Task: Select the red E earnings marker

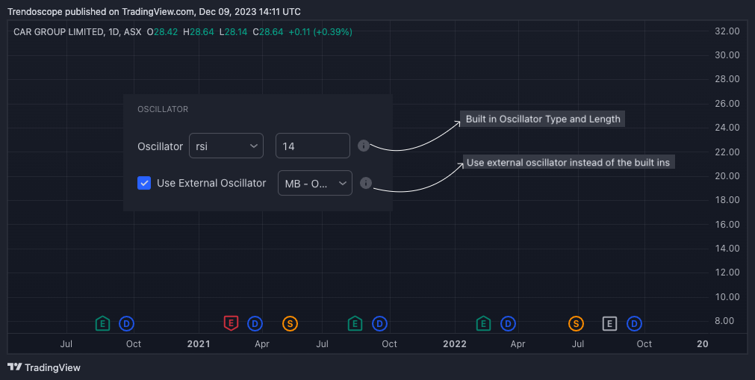Action: coord(231,323)
